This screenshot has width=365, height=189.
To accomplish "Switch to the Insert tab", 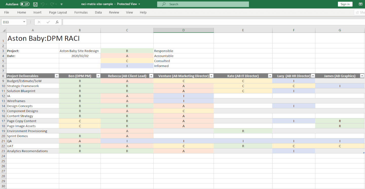I will coord(37,12).
